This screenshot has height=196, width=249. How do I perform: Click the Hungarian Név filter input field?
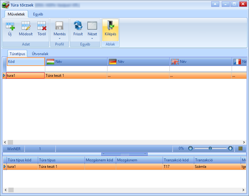[76, 68]
